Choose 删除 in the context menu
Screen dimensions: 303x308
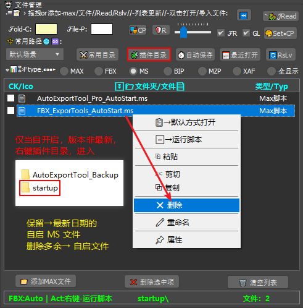[186, 205]
